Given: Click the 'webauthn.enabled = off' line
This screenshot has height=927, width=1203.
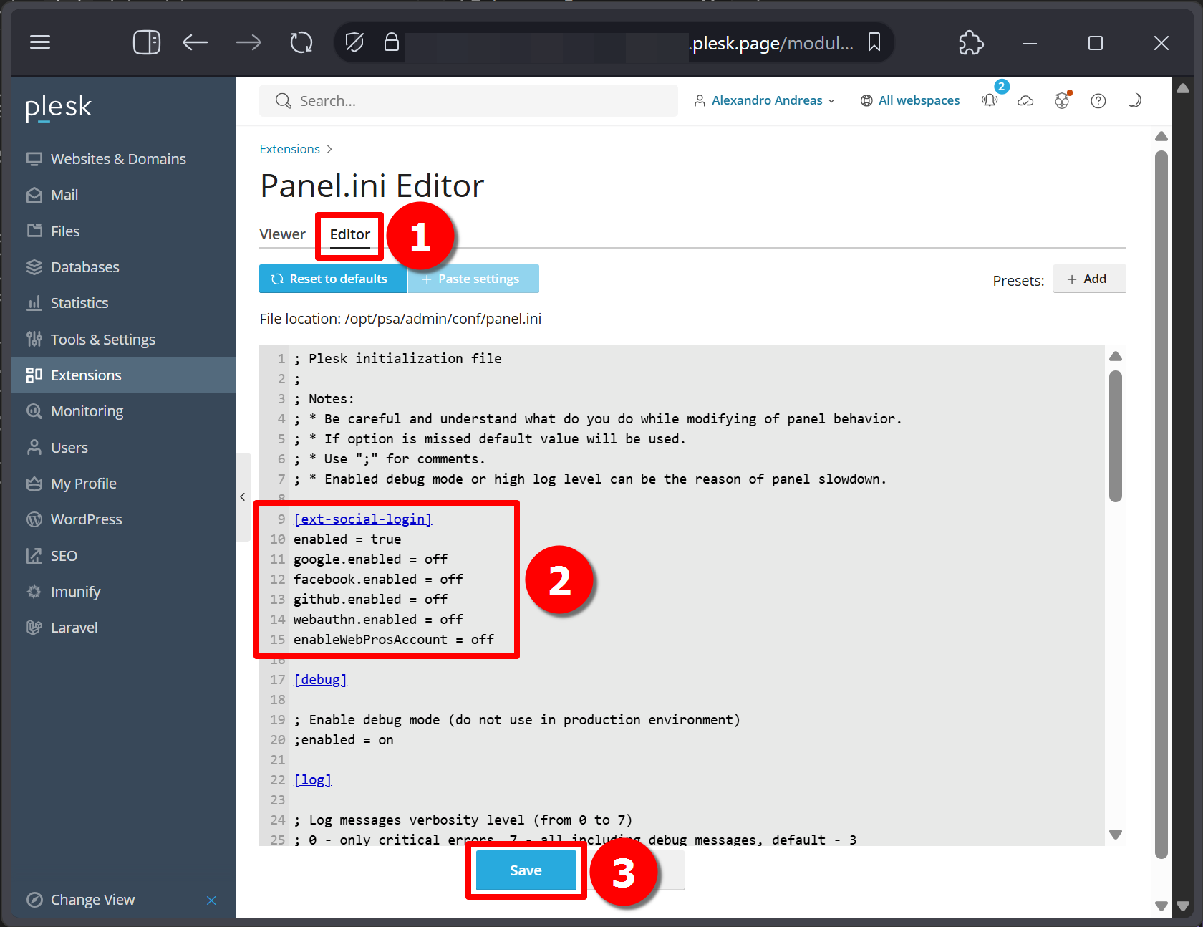Looking at the screenshot, I should 378,619.
